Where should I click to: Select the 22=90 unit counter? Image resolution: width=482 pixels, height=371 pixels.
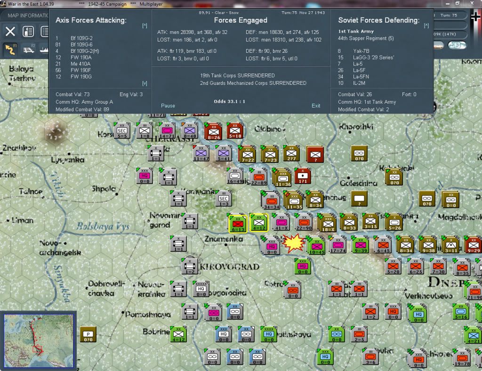[x=304, y=222]
